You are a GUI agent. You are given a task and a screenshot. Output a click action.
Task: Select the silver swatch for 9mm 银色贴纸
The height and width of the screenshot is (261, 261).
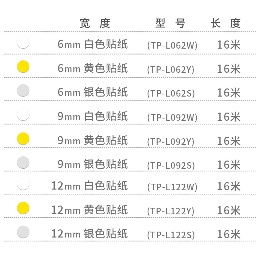click(x=23, y=162)
